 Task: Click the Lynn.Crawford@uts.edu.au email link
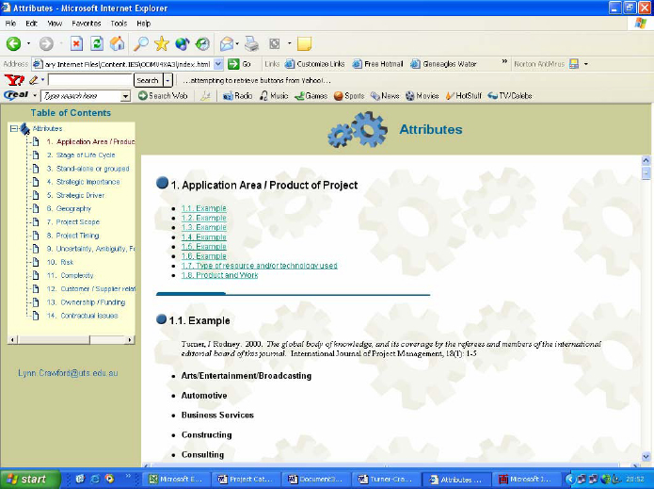pos(68,373)
